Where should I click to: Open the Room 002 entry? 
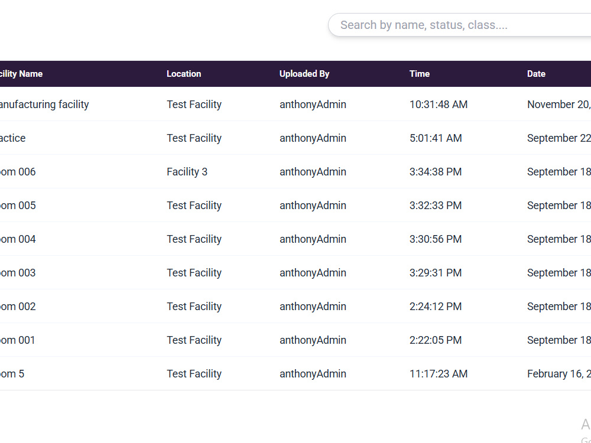295,306
